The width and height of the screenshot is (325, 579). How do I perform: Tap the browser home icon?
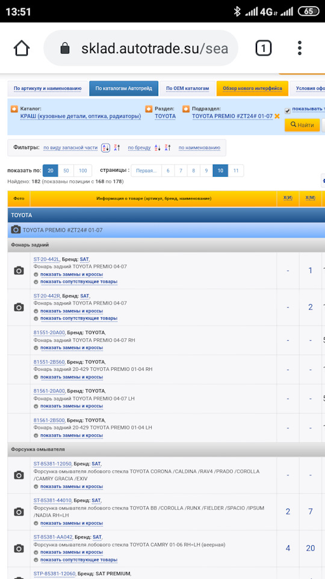coord(22,48)
